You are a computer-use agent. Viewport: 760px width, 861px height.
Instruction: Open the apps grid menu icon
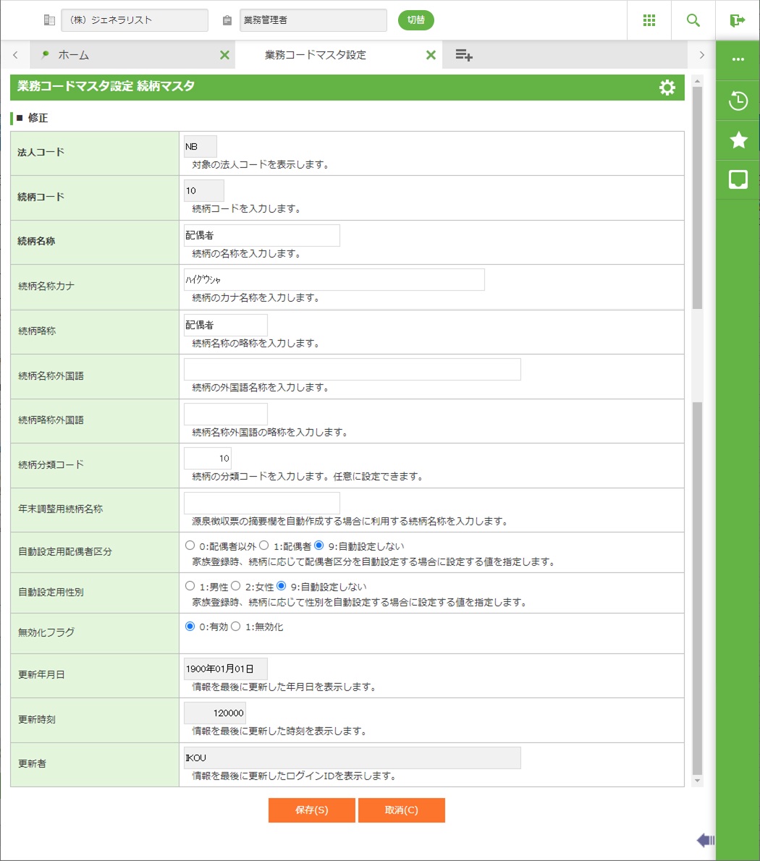click(649, 20)
